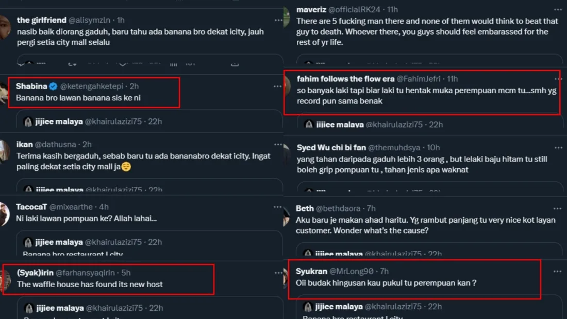
Task: Click the three-dot menu on Syukran's tweet
Action: [557, 271]
